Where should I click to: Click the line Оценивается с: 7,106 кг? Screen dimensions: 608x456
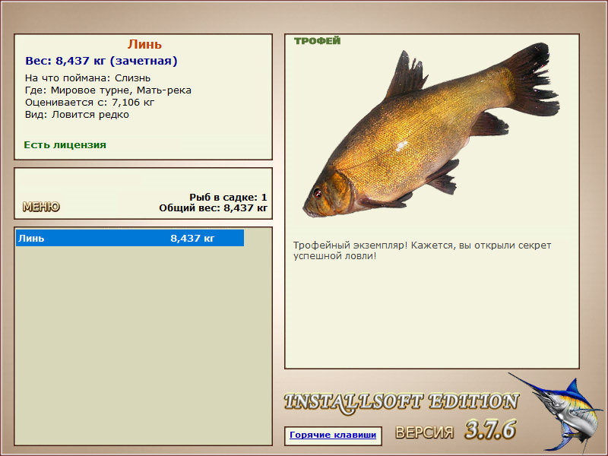tap(90, 103)
